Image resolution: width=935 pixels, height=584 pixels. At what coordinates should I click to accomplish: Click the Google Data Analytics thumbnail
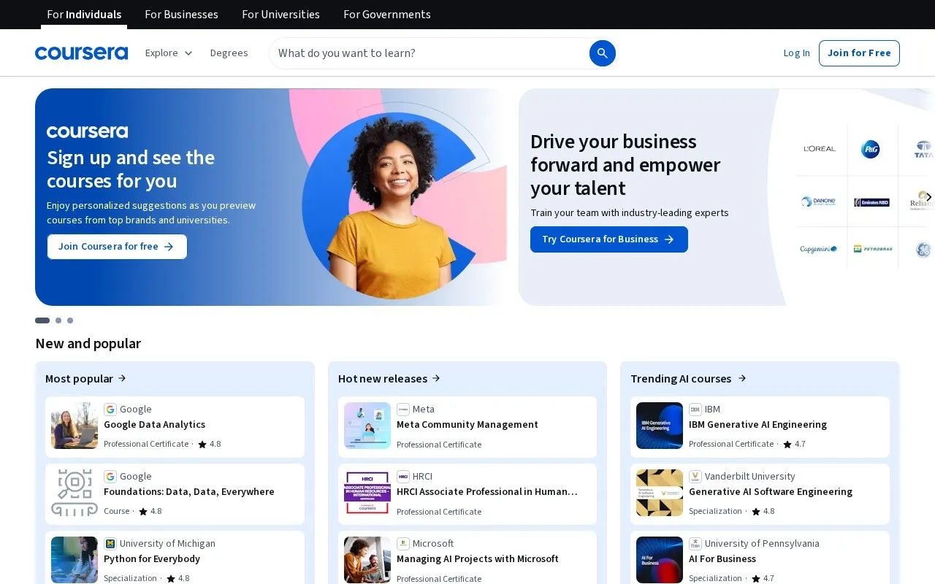point(75,426)
